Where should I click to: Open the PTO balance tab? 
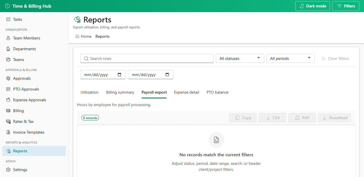218,92
